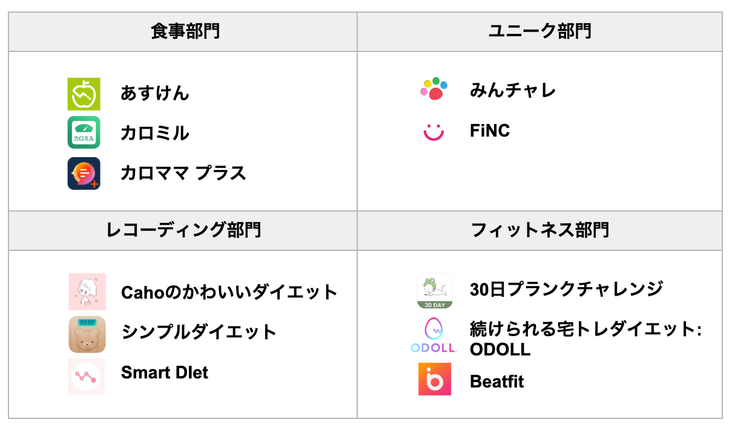Viewport: 735px width, 428px height.
Task: Click the 続けられる宅トレダイエット: ODOLL text
Action: 585,339
